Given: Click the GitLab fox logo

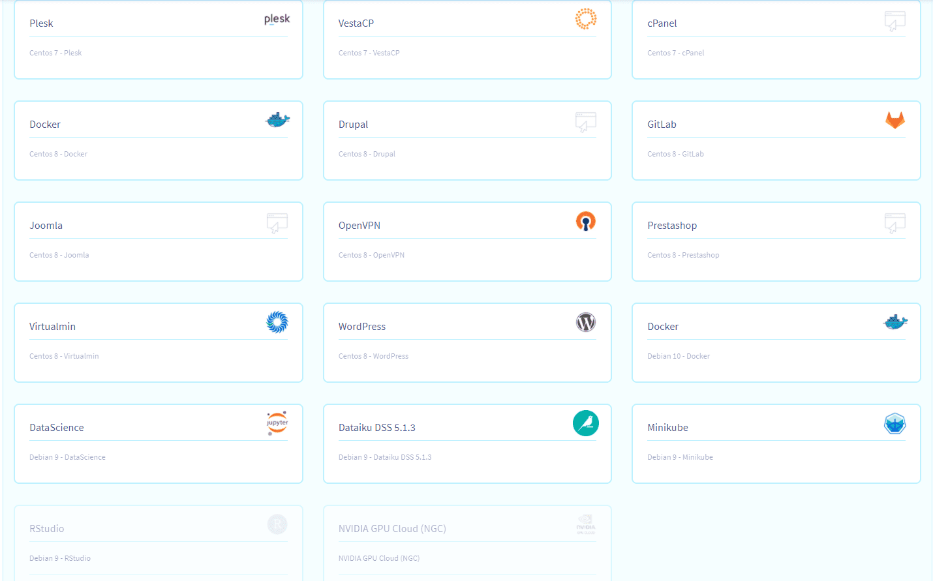Looking at the screenshot, I should coord(895,120).
